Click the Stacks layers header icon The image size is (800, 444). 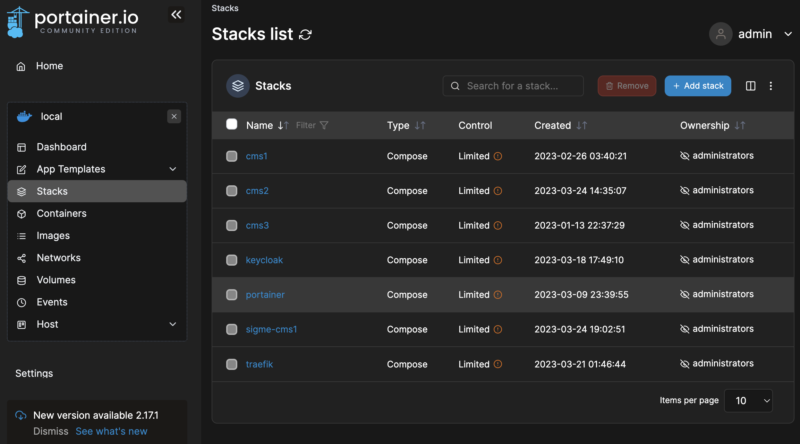coord(238,86)
